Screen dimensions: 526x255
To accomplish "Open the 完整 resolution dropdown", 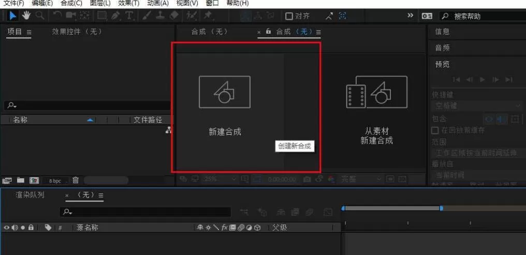I will [x=361, y=179].
